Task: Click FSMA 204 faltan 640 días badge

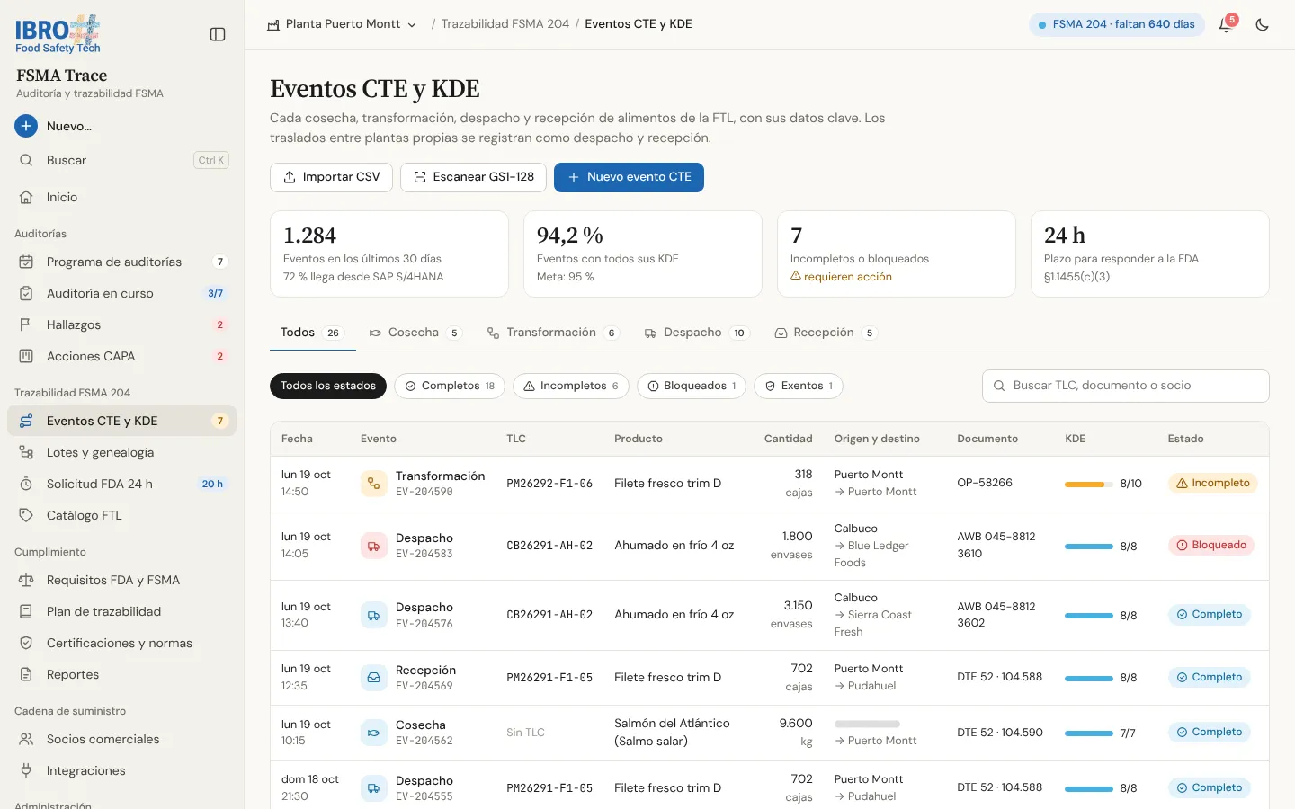Action: pos(1116,24)
